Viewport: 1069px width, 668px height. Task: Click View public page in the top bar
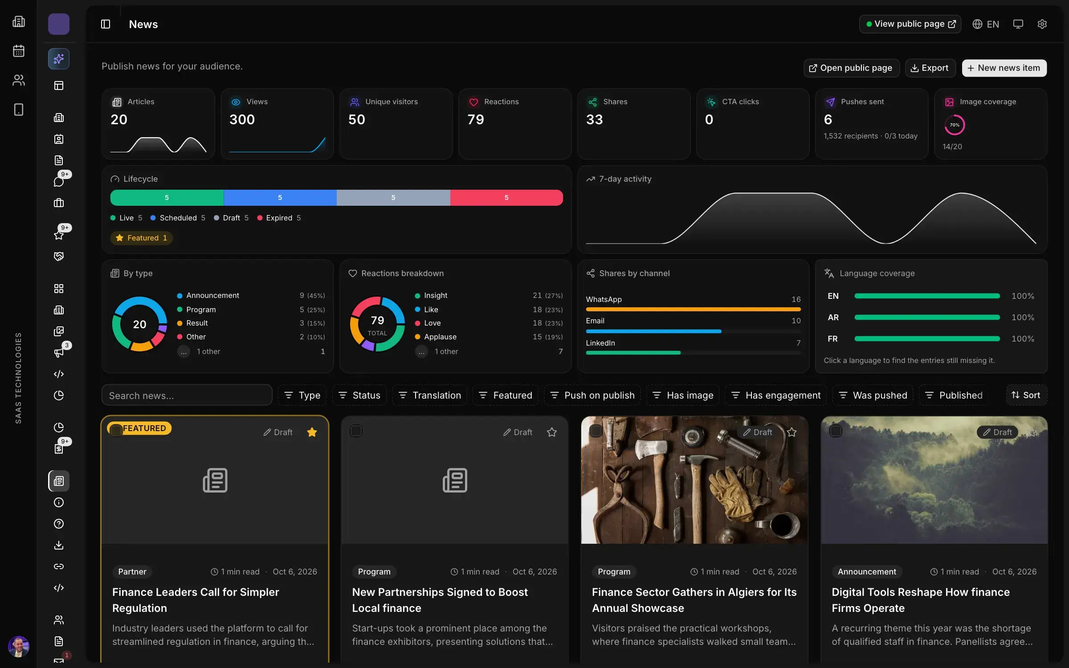click(910, 24)
